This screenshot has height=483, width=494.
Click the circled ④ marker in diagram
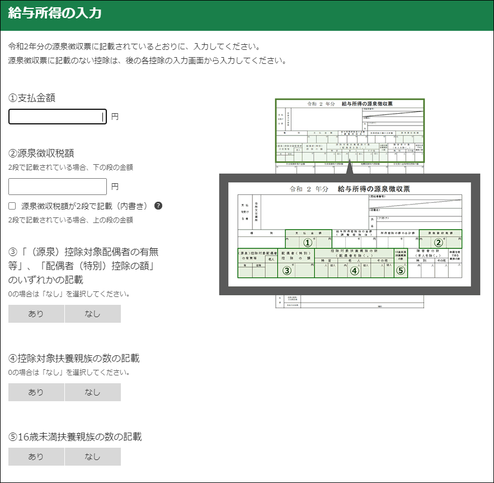tap(355, 271)
